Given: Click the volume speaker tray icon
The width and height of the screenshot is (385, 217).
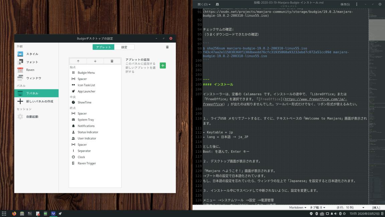Looking at the screenshot, I should pos(336,214).
